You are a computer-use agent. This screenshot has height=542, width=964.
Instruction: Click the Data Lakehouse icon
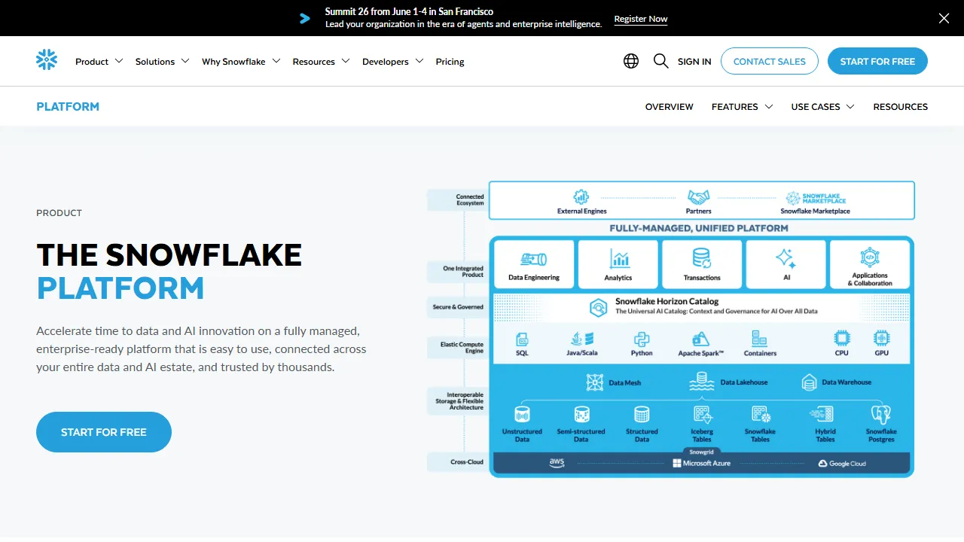701,382
